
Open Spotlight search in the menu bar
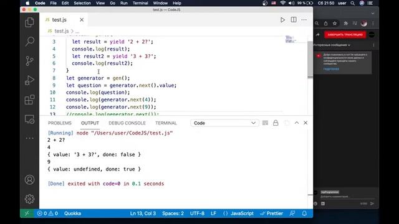tap(352, 3)
